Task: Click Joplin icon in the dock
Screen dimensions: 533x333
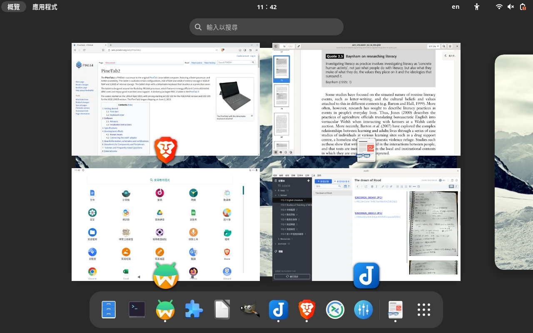Action: [279, 310]
